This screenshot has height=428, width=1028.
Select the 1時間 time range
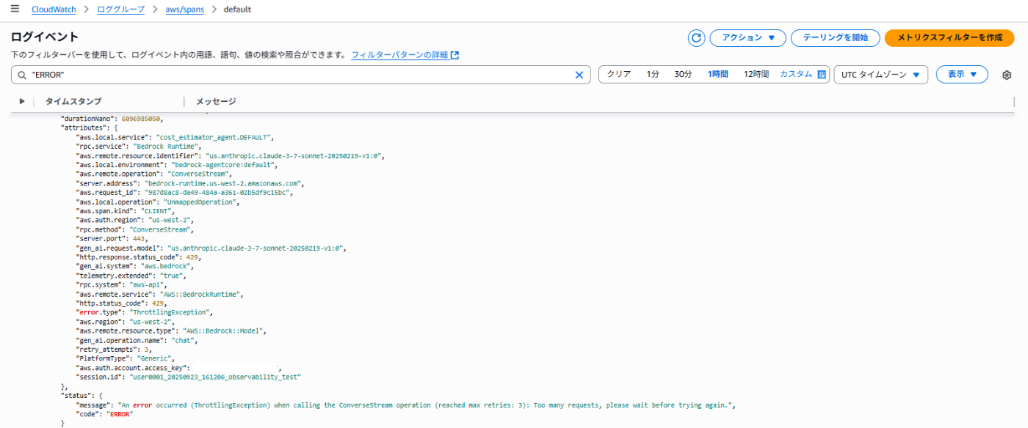[717, 75]
